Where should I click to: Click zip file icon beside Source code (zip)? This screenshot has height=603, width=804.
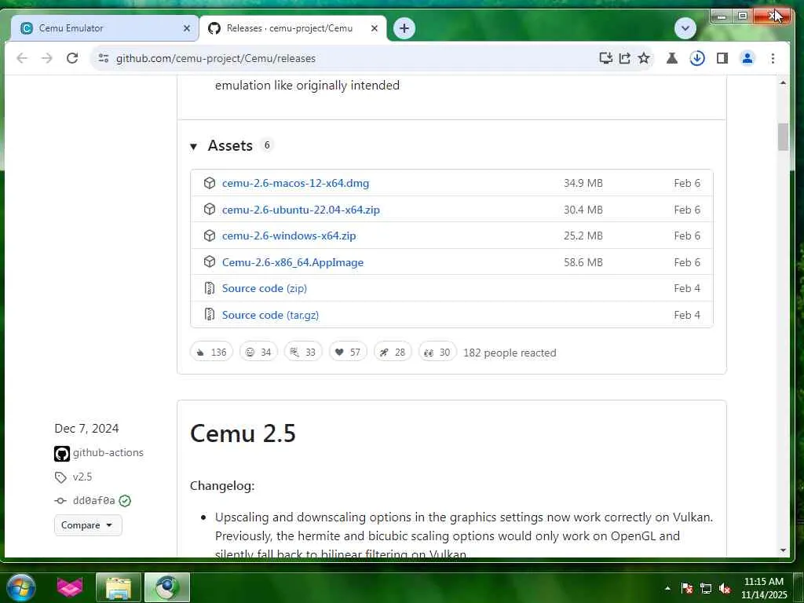(209, 288)
